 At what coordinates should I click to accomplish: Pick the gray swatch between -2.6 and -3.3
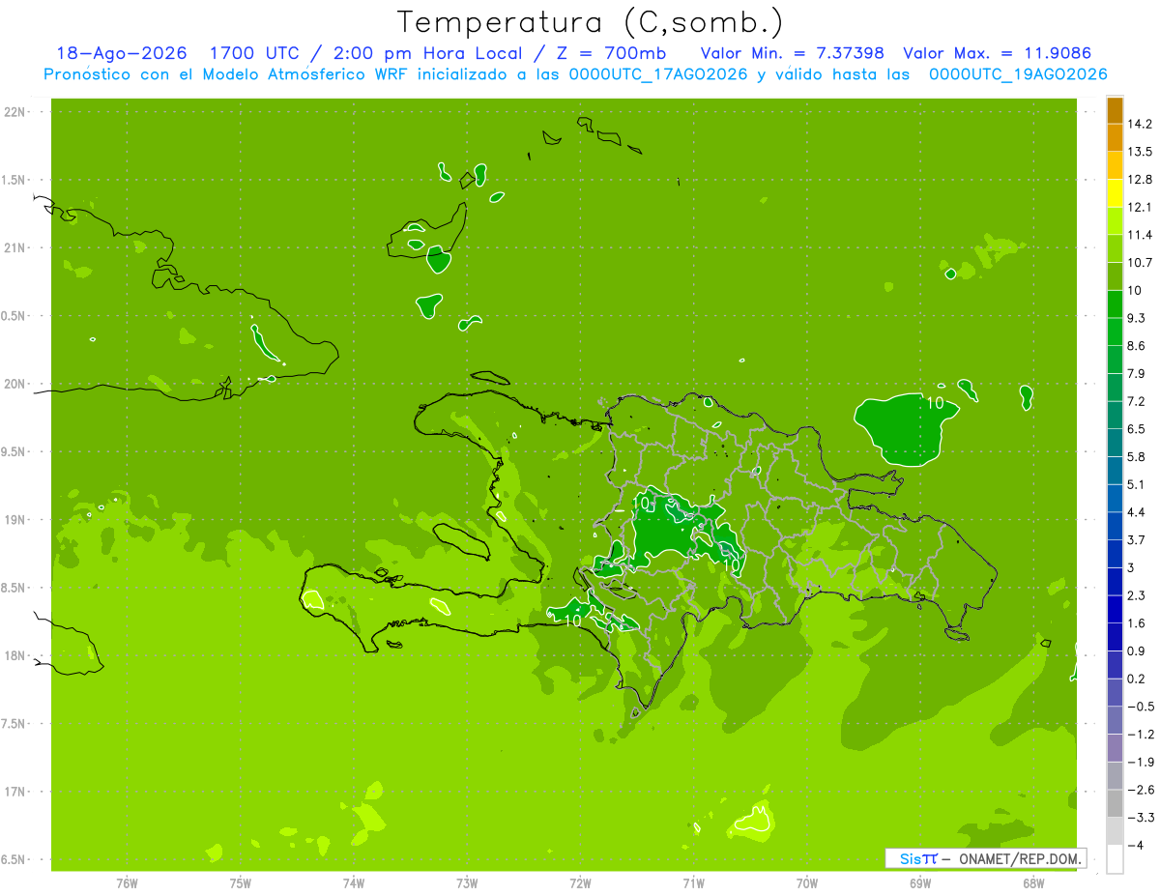pyautogui.click(x=1115, y=803)
